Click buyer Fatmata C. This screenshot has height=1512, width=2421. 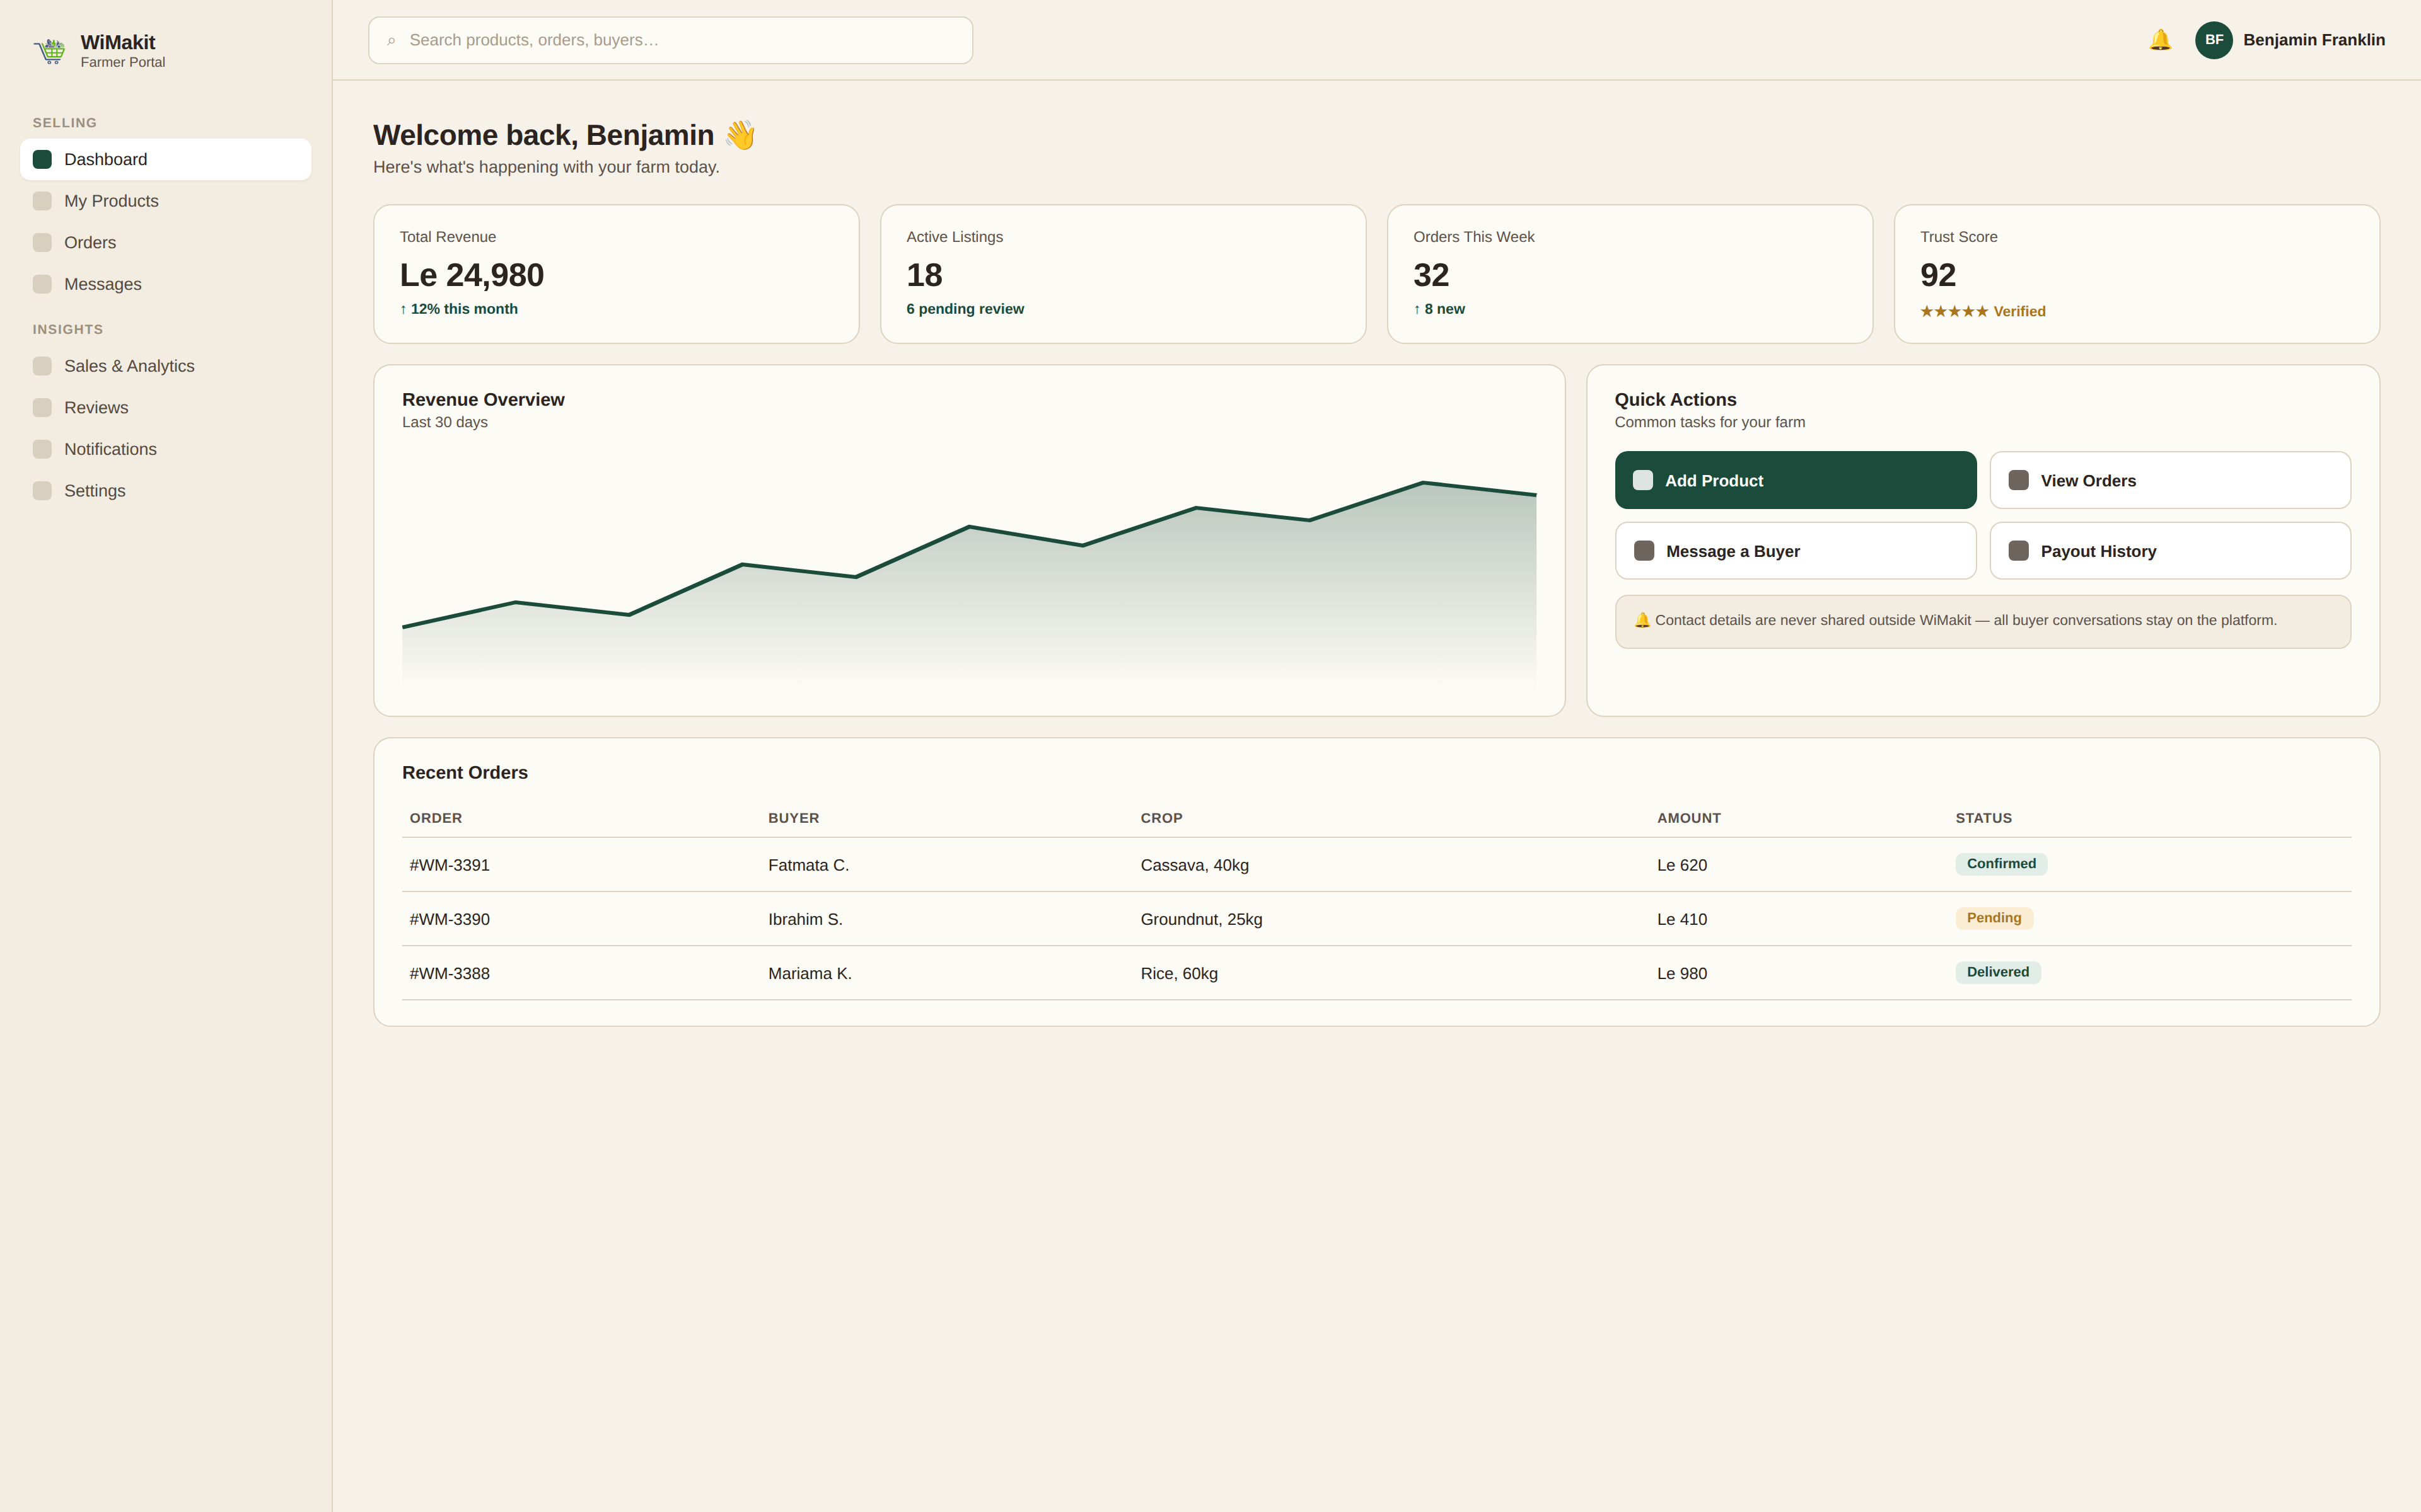click(x=808, y=865)
